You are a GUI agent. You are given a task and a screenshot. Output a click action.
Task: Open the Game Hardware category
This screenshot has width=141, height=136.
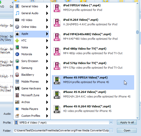pyautogui.click(x=32, y=88)
